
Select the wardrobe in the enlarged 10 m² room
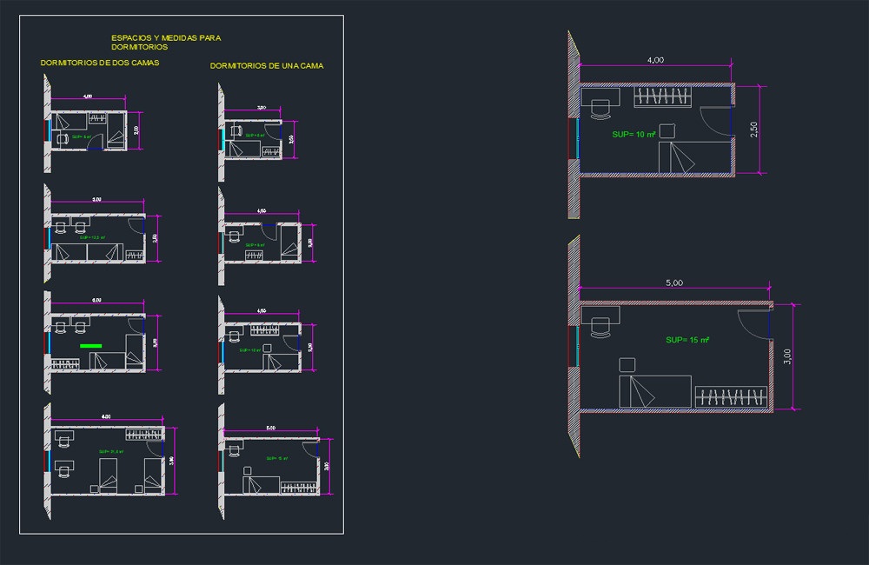pos(663,96)
